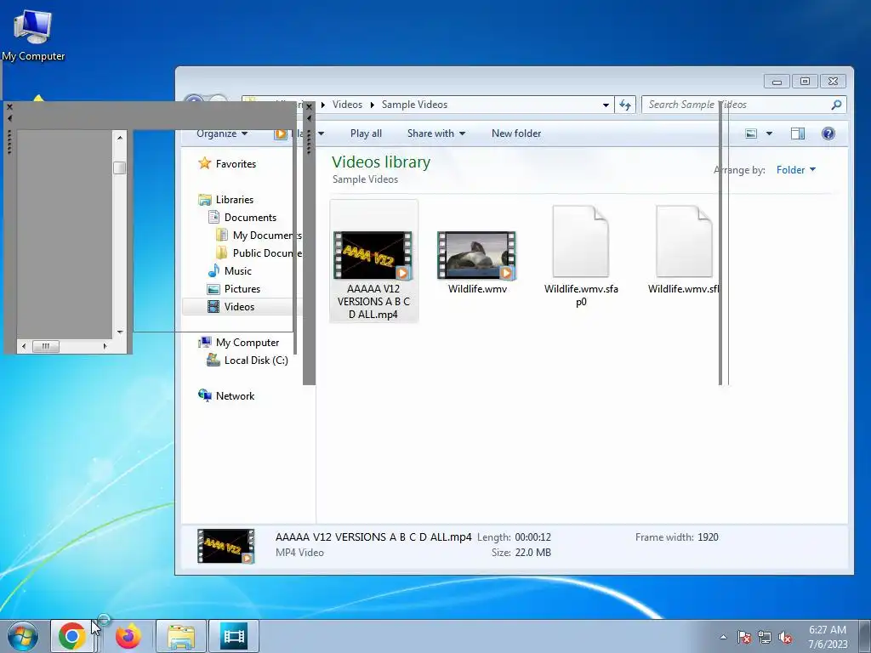Click the change view icon
871x653 pixels.
[x=751, y=133]
